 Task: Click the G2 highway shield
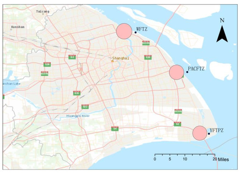72,57
